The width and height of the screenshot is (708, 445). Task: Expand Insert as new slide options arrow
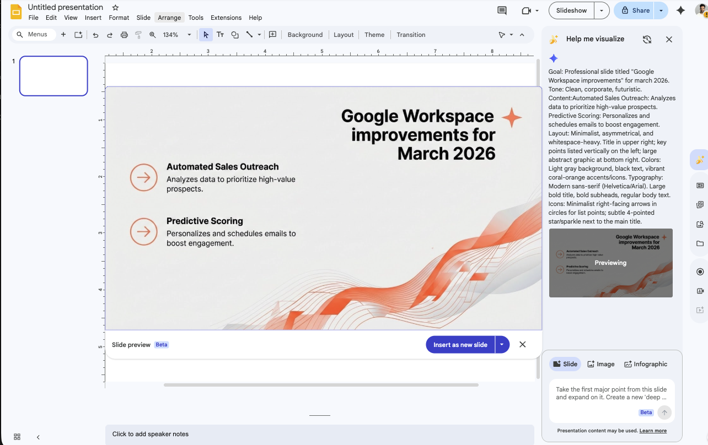point(502,345)
